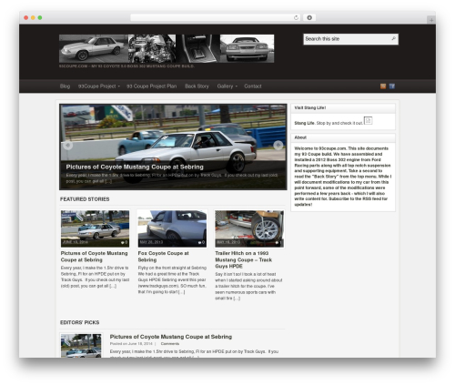Image resolution: width=455 pixels, height=385 pixels.
Task: Open the Contact page
Action: (x=253, y=86)
